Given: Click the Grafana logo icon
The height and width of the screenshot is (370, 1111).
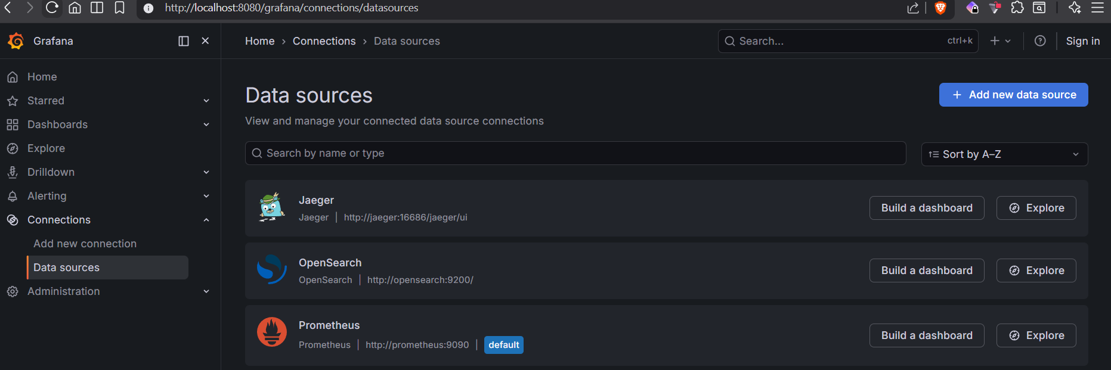Looking at the screenshot, I should [x=16, y=41].
